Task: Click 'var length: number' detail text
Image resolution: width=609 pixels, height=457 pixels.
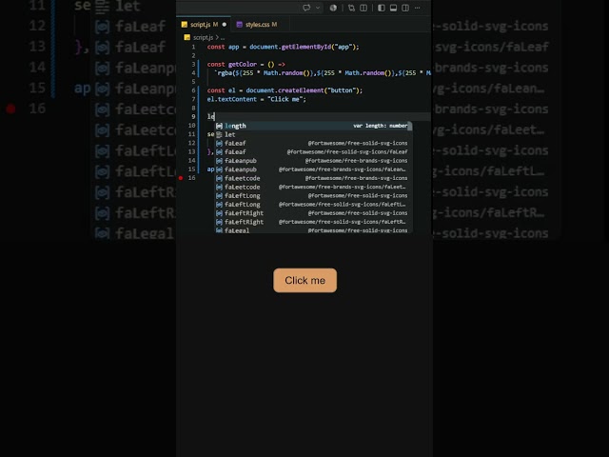Action: [x=380, y=126]
